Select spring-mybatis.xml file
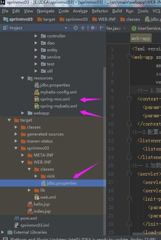 tap(56, 106)
